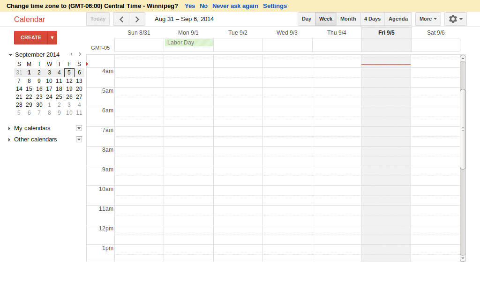This screenshot has width=480, height=302.
Task: Navigate mini calendar forward to October
Action: pyautogui.click(x=79, y=54)
